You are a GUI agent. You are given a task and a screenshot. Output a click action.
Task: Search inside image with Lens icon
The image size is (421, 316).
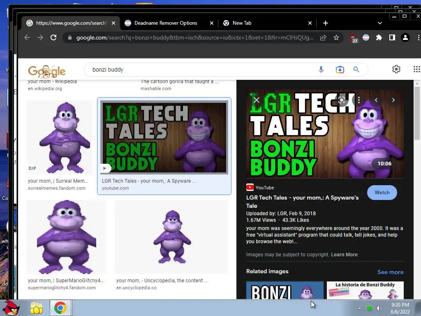[342, 100]
